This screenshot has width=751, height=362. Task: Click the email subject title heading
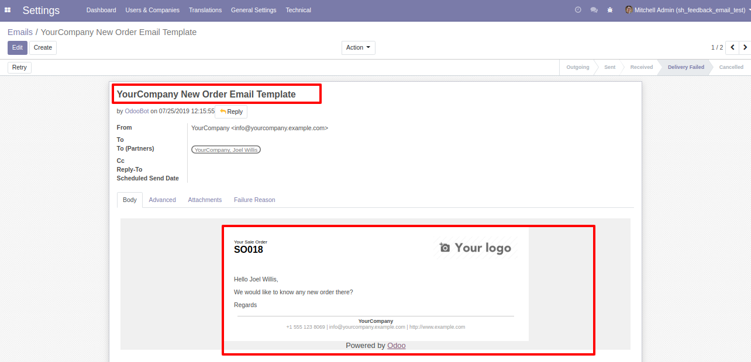206,94
